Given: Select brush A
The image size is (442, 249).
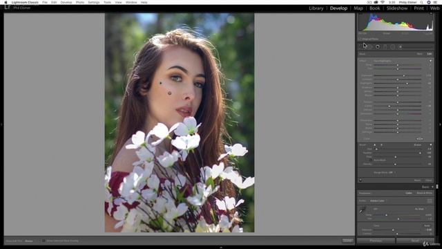Looking at the screenshot, I should point(374,145).
